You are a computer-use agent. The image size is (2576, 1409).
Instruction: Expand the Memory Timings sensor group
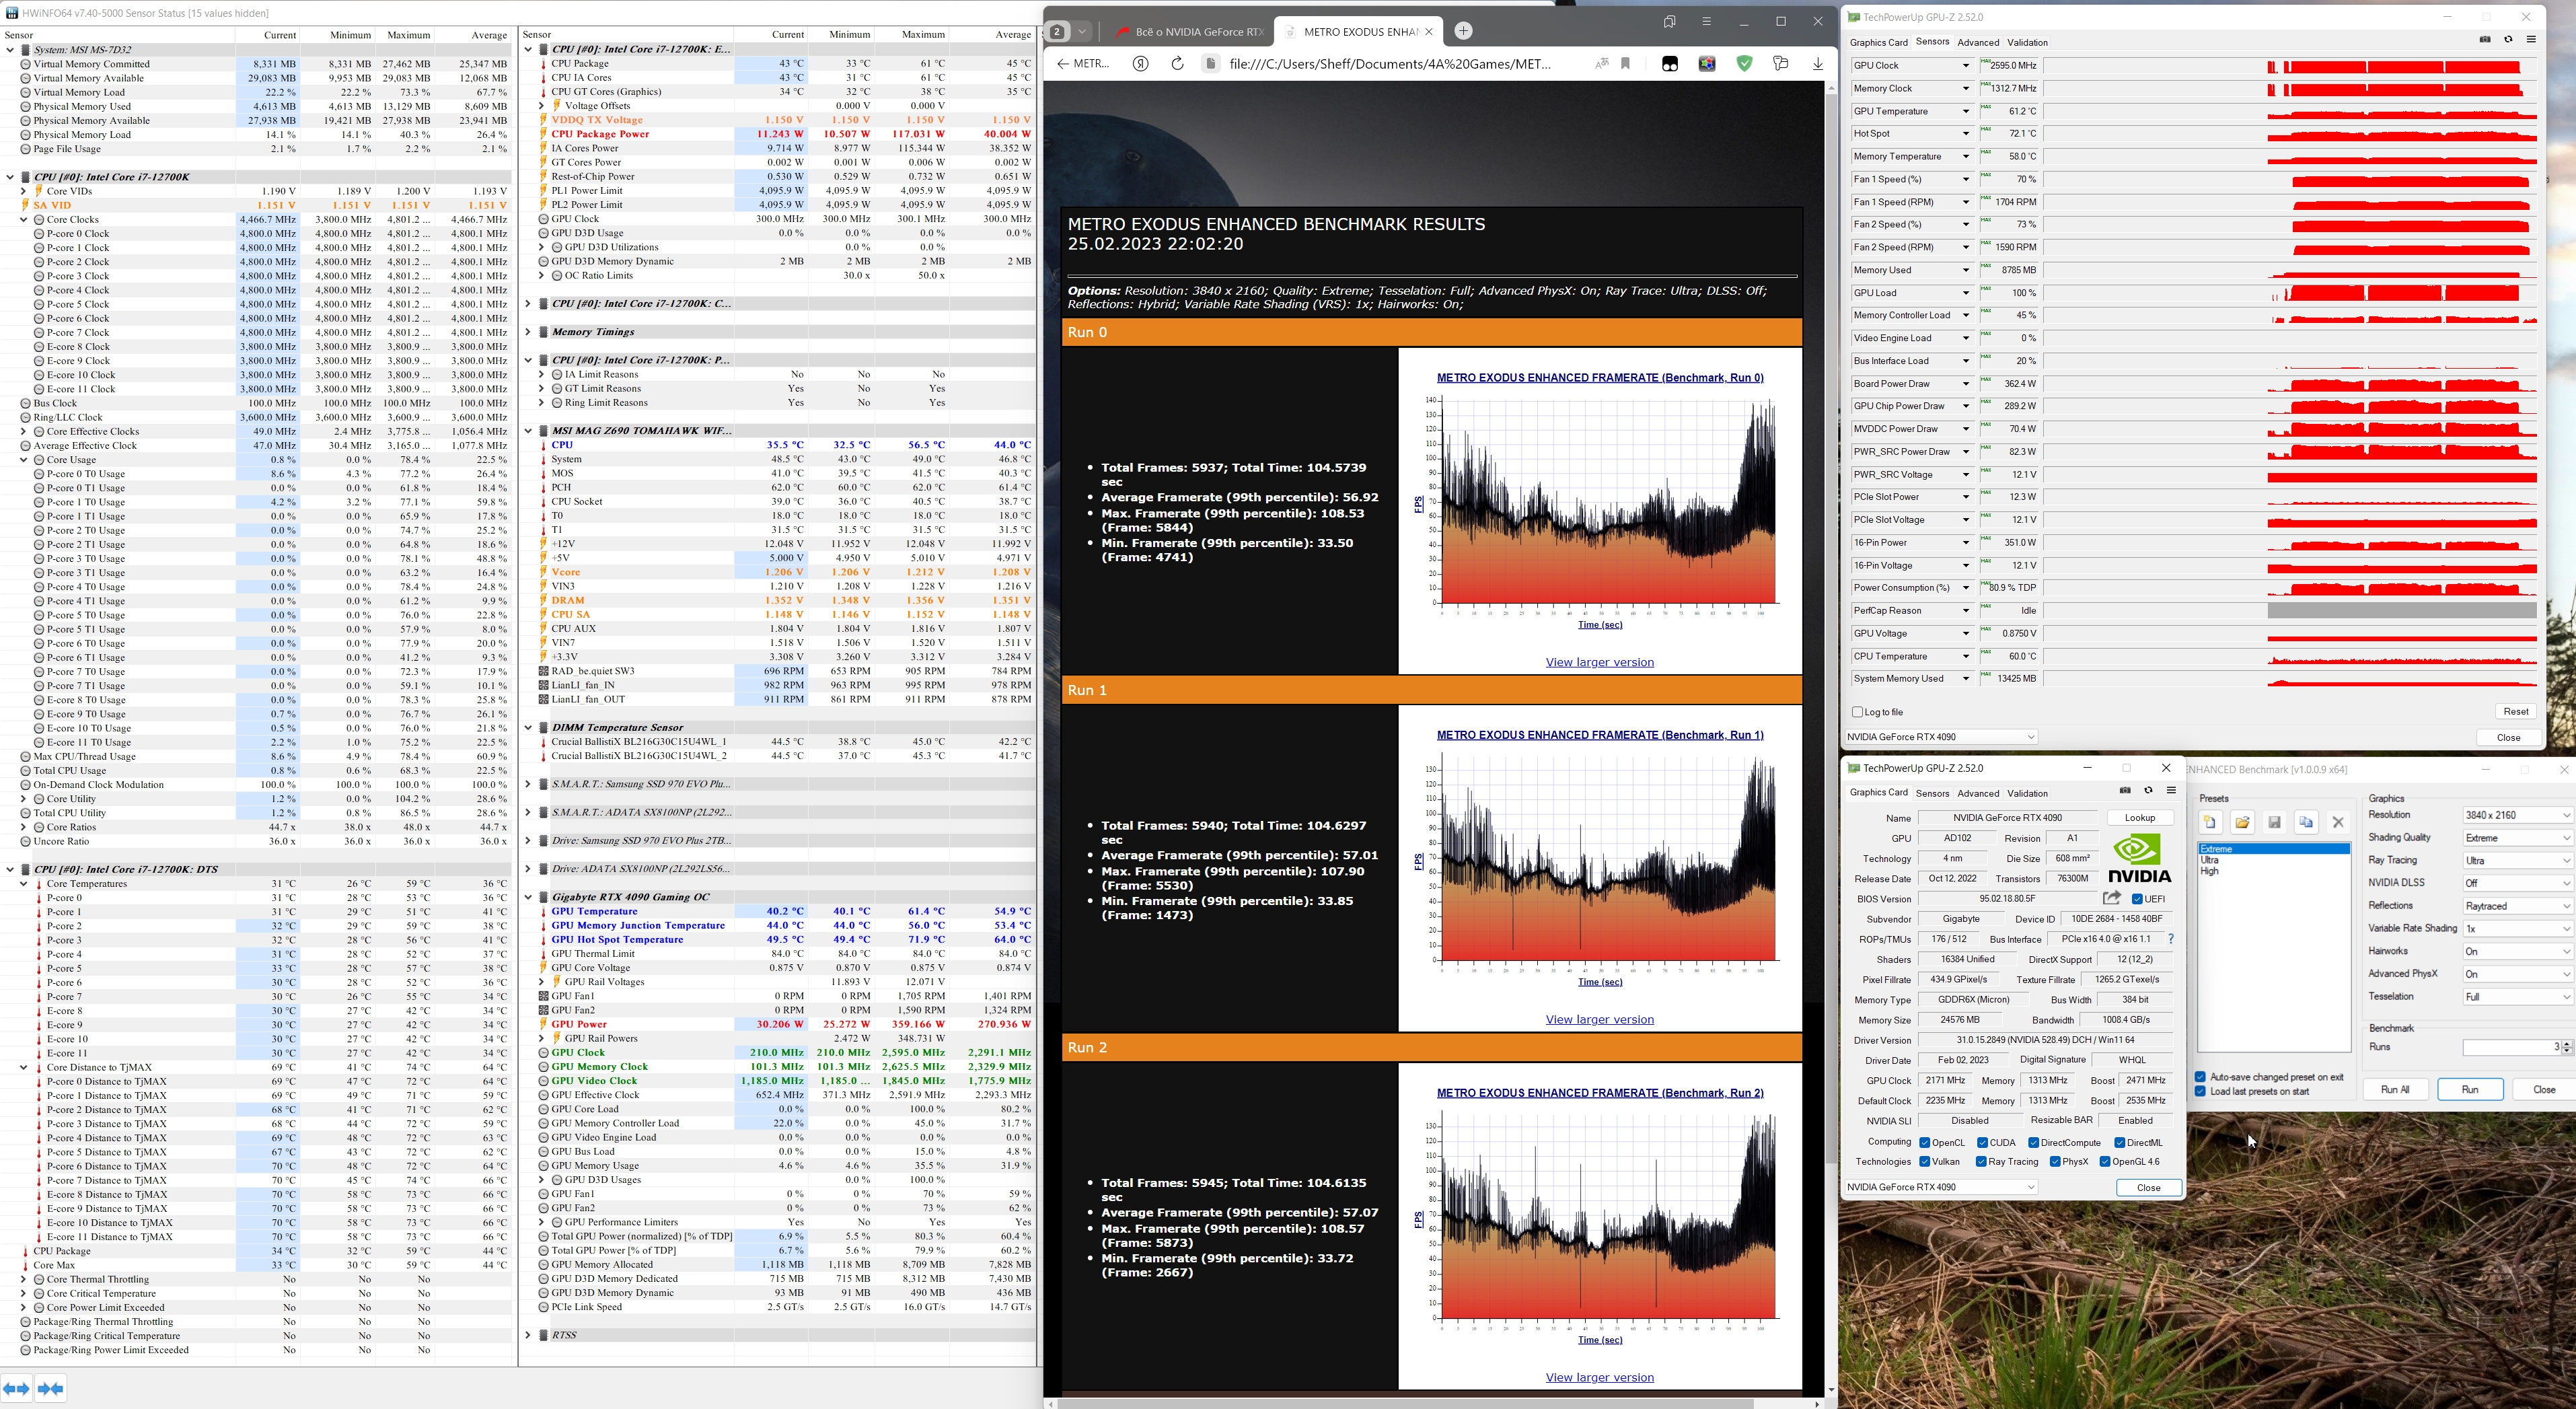click(x=529, y=332)
